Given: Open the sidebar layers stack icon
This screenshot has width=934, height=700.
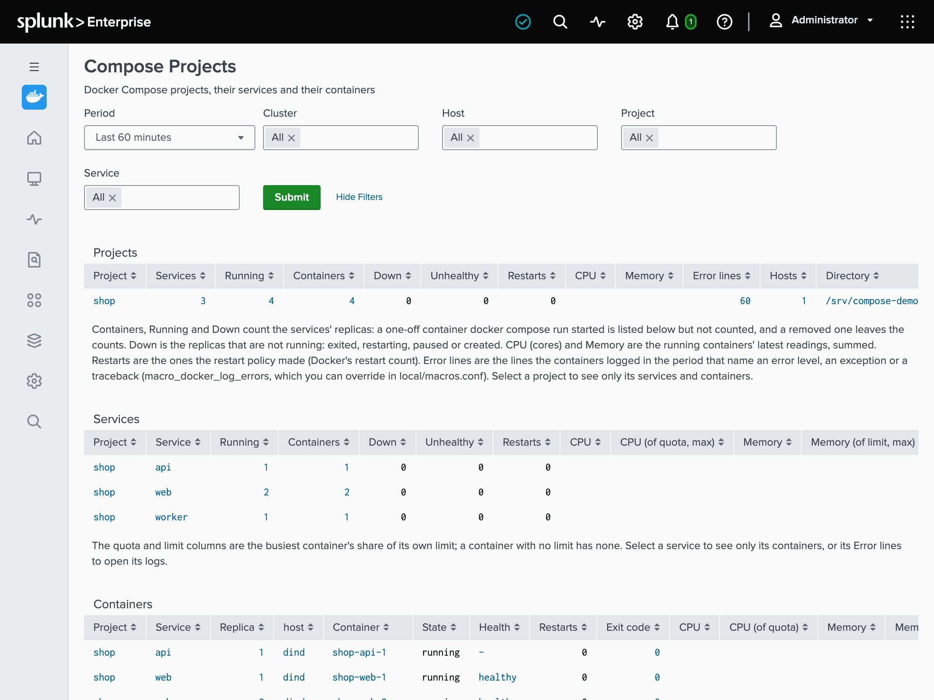Looking at the screenshot, I should (34, 341).
